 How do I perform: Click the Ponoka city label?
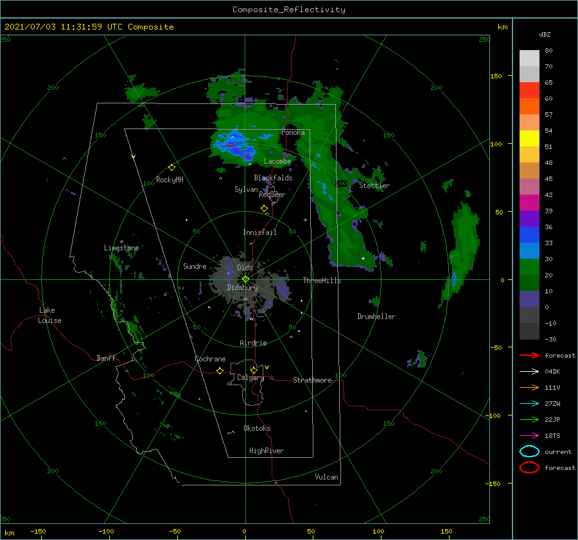(293, 132)
